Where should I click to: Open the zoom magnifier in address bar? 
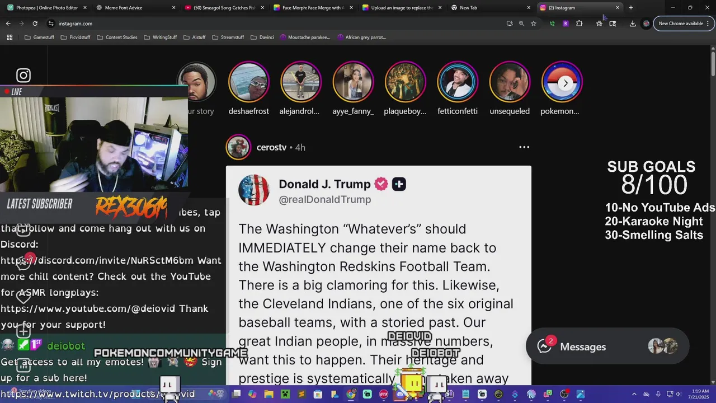coord(521,24)
